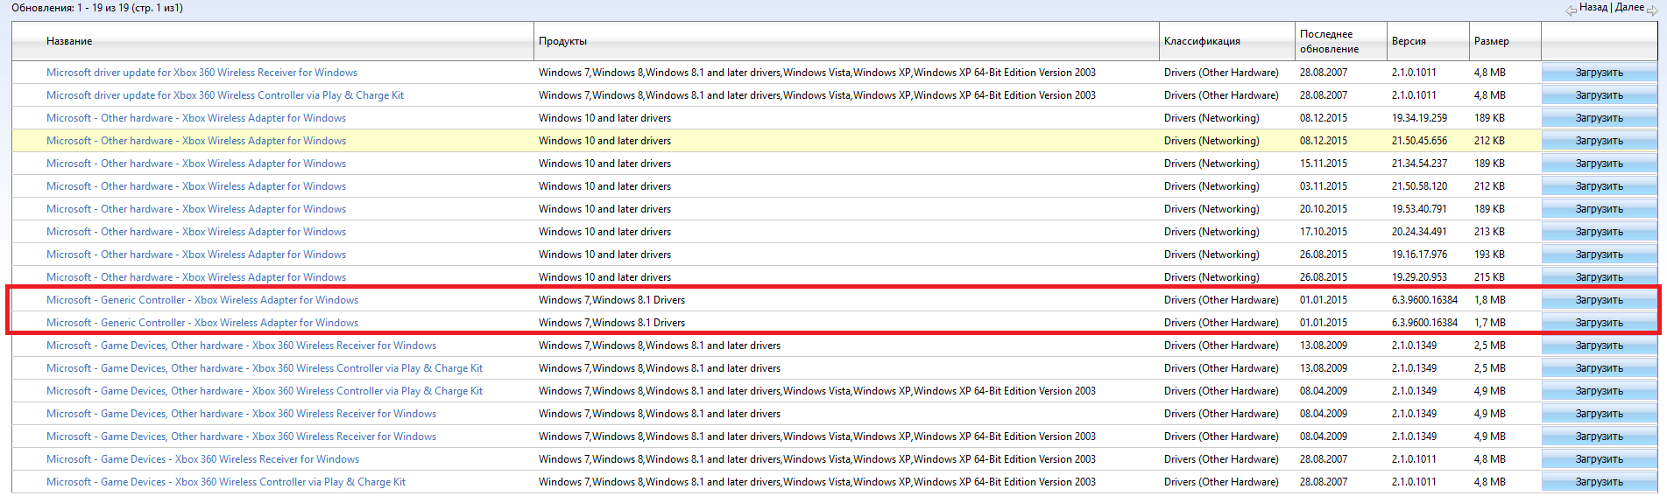
Task: Click Загрузить for the 1,7 MB Generic Controller
Action: (x=1599, y=323)
